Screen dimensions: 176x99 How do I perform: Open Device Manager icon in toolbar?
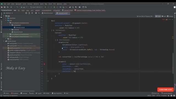(73, 7)
